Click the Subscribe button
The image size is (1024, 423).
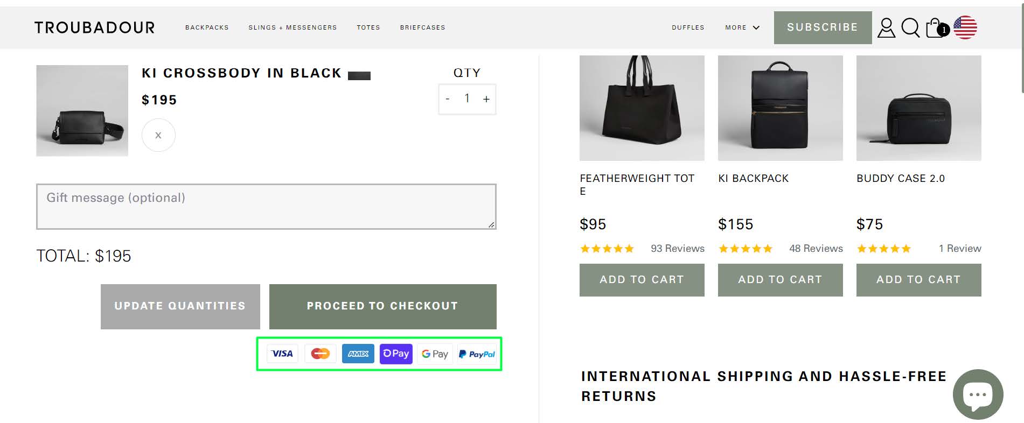click(823, 27)
